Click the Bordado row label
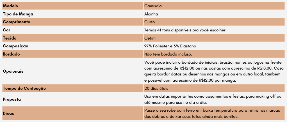Screen dimensions: 287x122 pos(11,54)
